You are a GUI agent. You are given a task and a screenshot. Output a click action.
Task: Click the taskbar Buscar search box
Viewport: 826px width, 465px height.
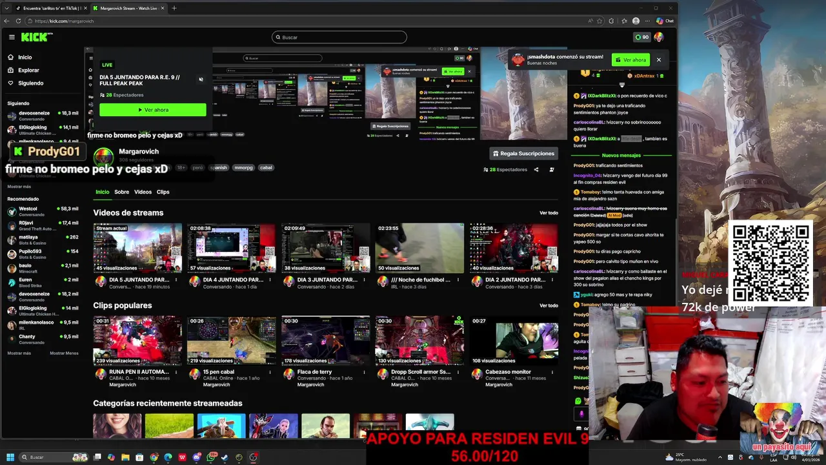point(53,457)
